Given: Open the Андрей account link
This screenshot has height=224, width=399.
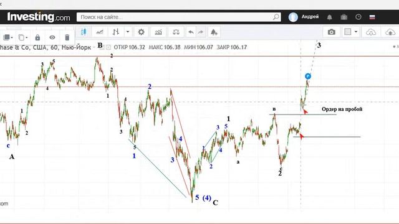Looking at the screenshot, I should coord(310,17).
